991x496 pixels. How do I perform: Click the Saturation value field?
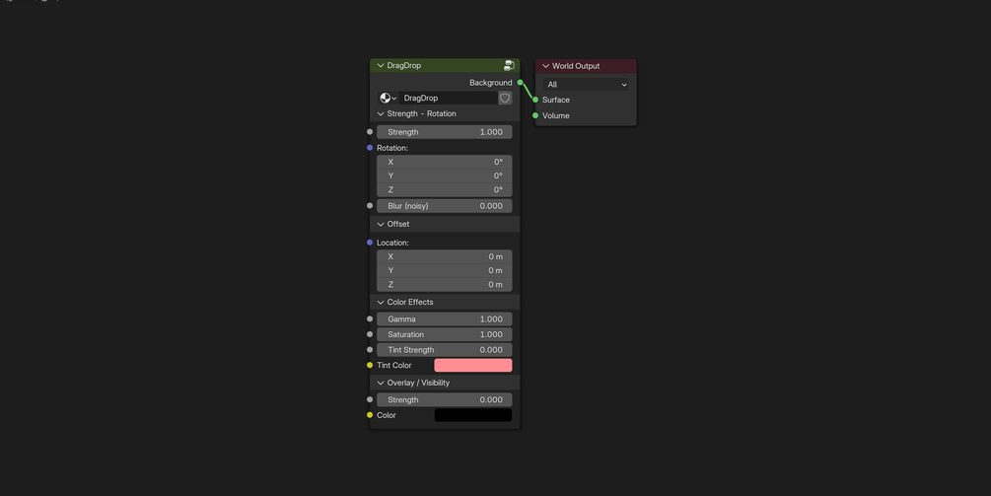445,334
